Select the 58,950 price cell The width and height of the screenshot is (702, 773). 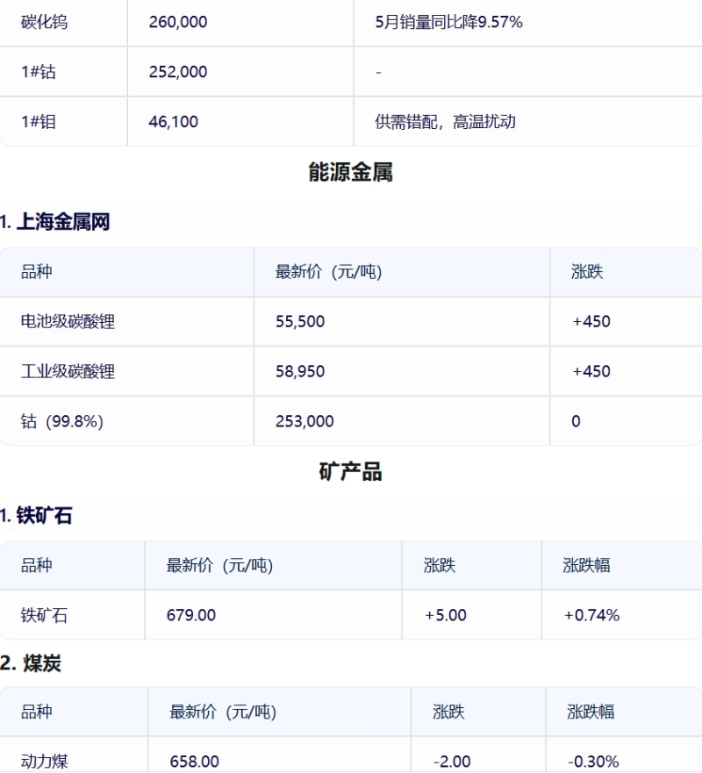pyautogui.click(x=300, y=371)
